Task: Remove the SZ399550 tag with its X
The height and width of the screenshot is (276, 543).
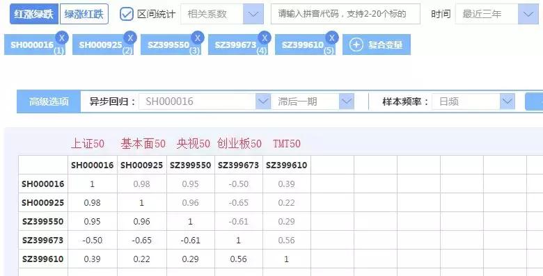Action: point(198,38)
